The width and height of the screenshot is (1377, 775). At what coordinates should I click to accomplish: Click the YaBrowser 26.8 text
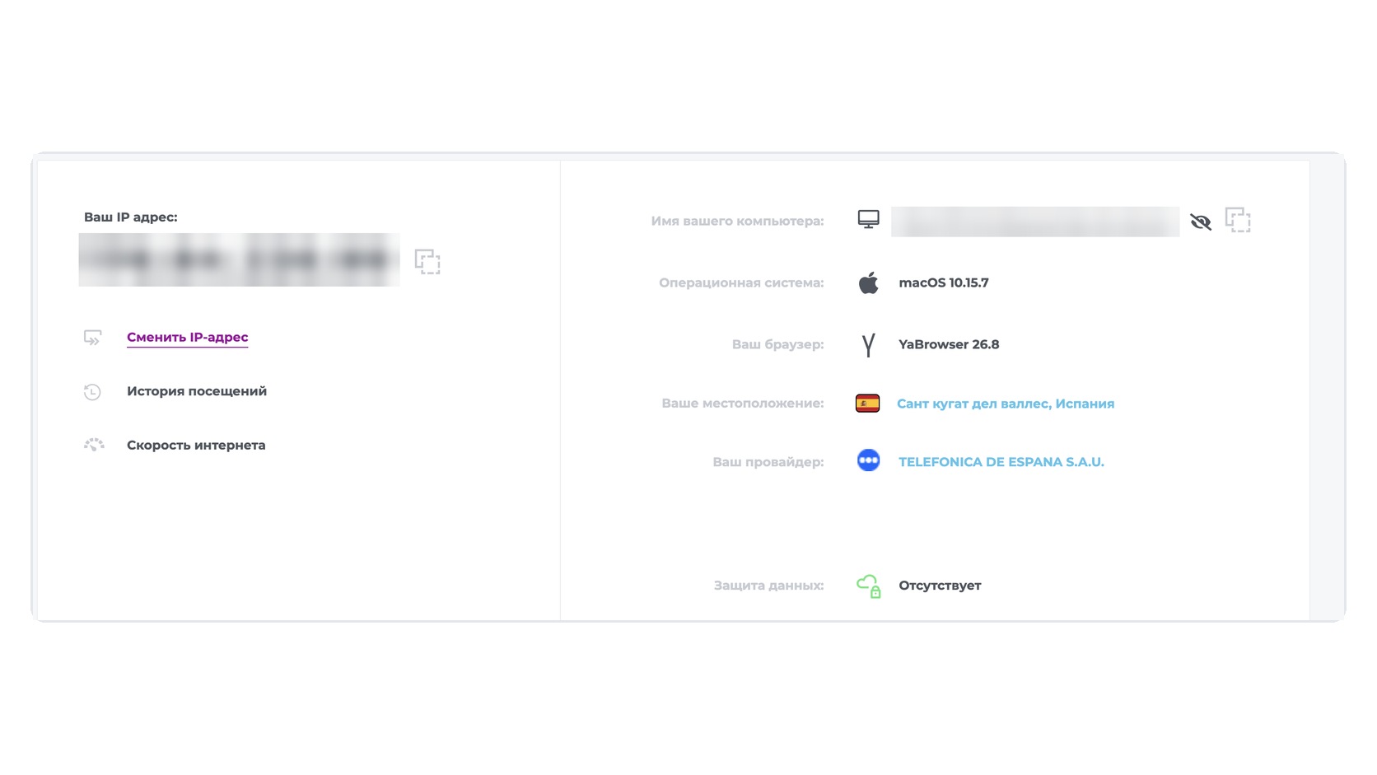[949, 344]
